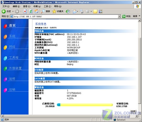Select usage value 4.20%
The width and height of the screenshot is (142, 122).
tap(70, 98)
